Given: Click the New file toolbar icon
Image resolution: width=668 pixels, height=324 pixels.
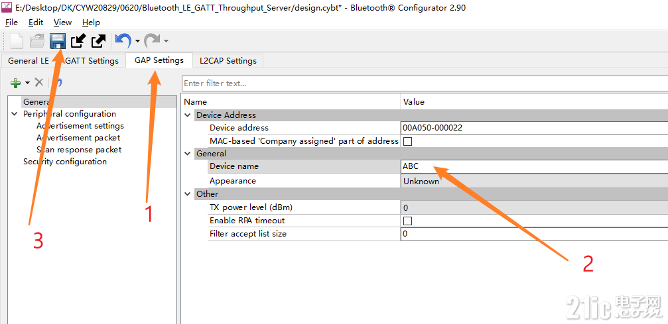Looking at the screenshot, I should 17,41.
